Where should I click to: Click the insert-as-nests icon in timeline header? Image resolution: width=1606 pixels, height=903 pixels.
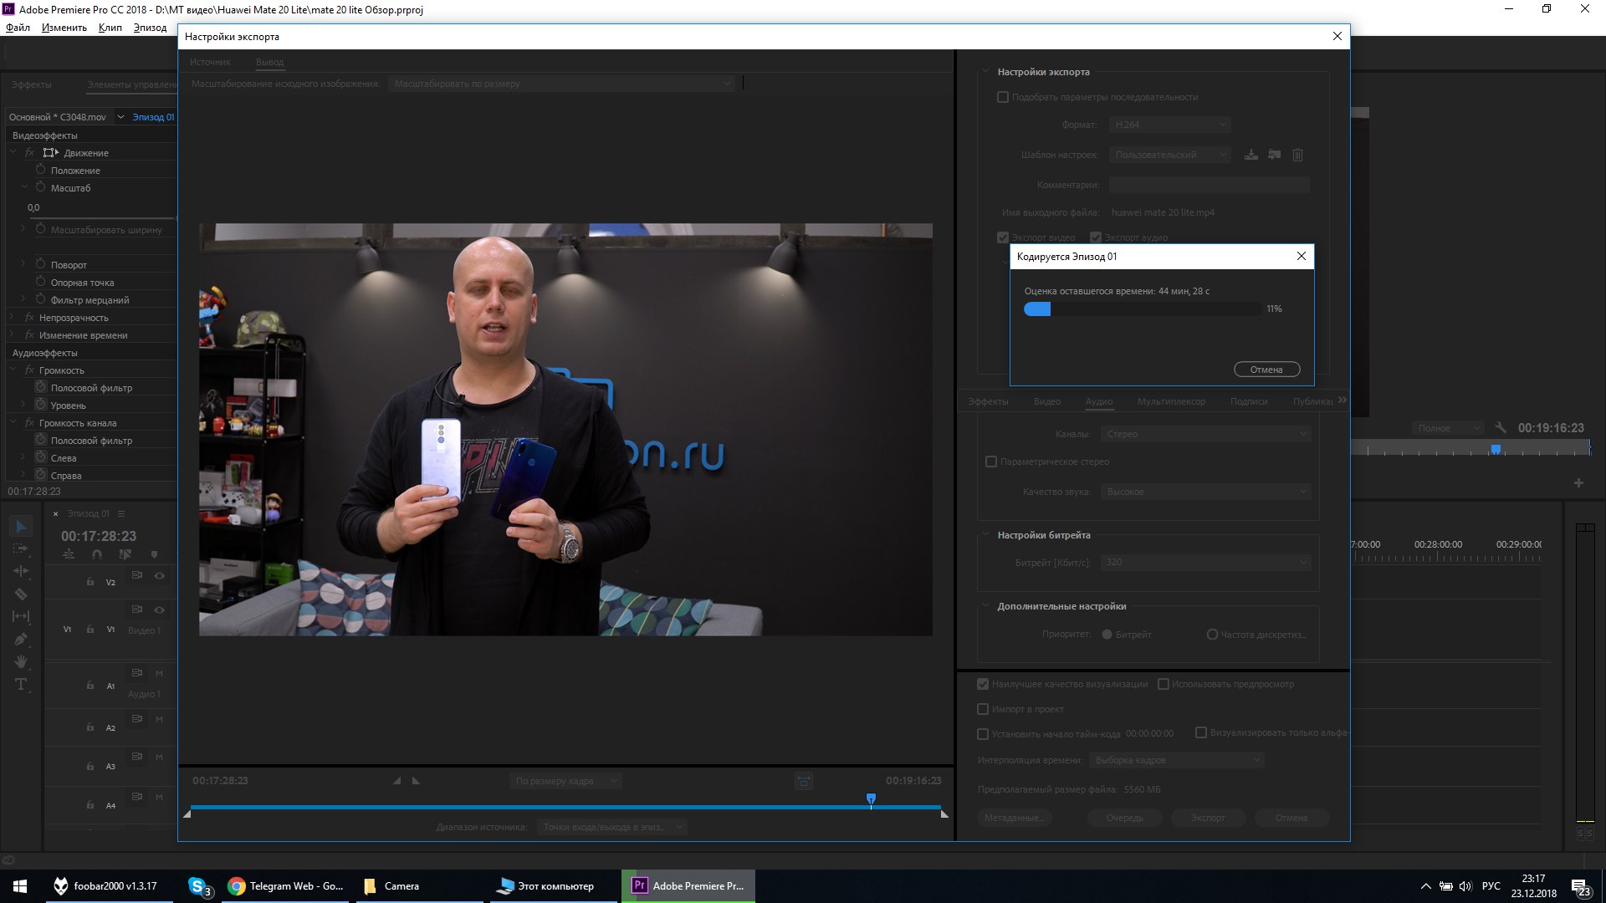point(69,554)
